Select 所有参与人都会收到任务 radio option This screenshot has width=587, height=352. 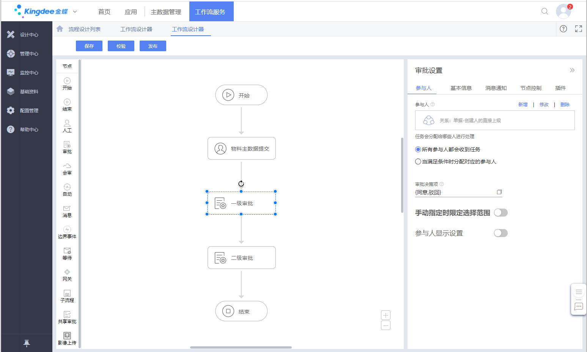418,149
